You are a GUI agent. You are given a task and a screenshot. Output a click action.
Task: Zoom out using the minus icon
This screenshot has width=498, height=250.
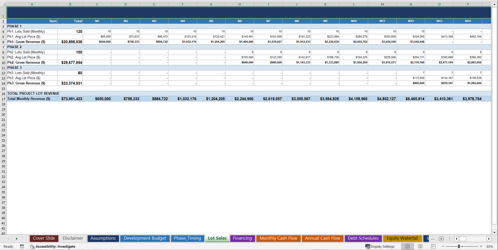pos(443,246)
